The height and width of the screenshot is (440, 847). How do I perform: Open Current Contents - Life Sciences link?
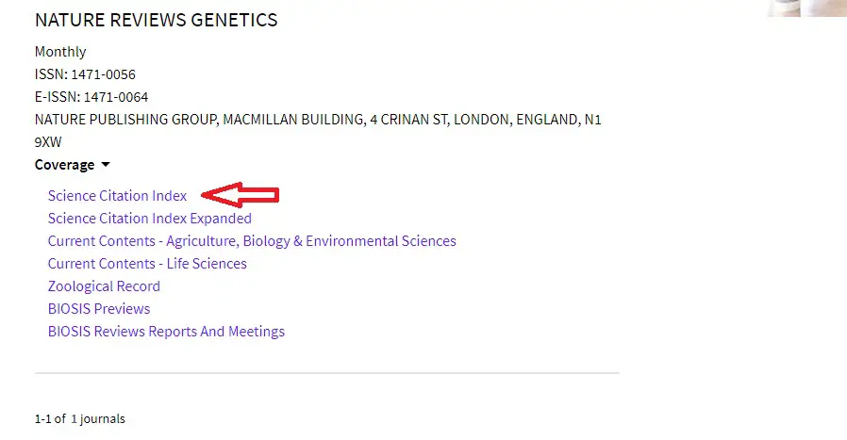click(147, 264)
